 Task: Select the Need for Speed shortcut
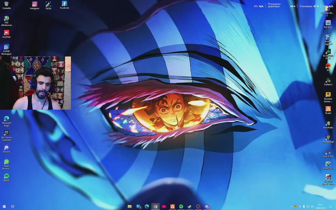[328, 180]
